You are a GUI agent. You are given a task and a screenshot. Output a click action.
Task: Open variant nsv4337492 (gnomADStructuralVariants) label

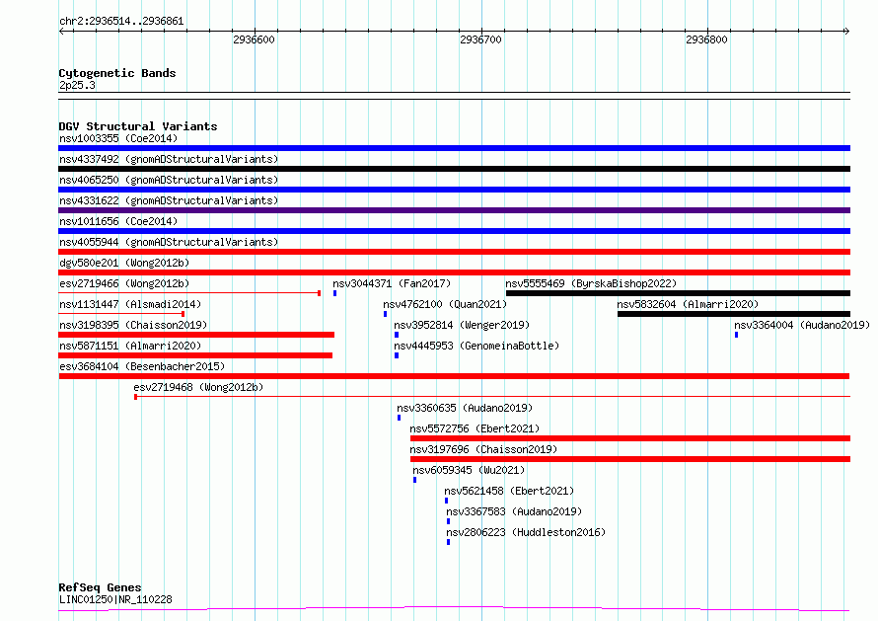169,159
